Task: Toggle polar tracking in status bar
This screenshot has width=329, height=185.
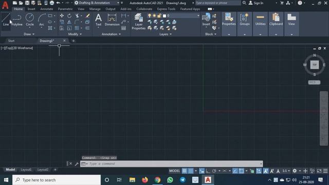Action: tap(214, 171)
